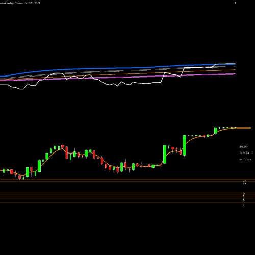The height and width of the screenshot is (255, 255).
Task: Click the 'V: 0.24 X' volume label
Action: pos(246,153)
